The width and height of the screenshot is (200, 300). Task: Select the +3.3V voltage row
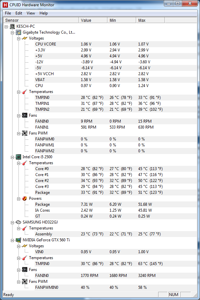pyautogui.click(x=116, y=50)
